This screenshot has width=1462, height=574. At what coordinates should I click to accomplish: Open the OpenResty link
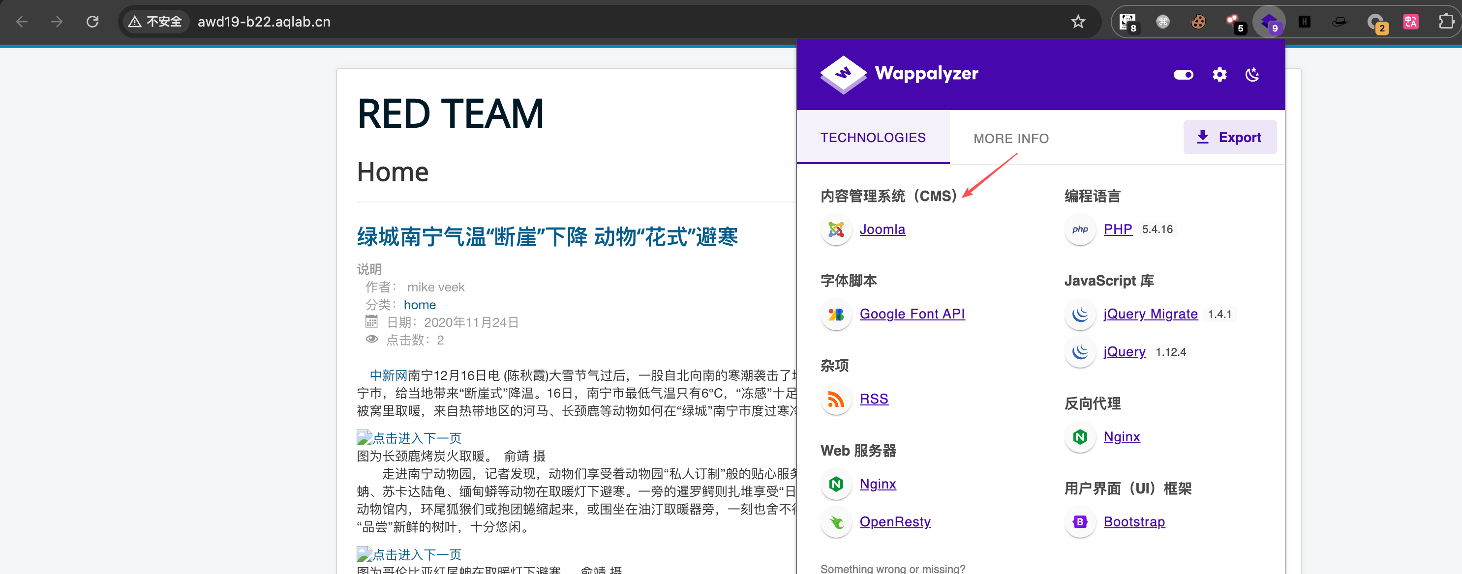pyautogui.click(x=895, y=521)
